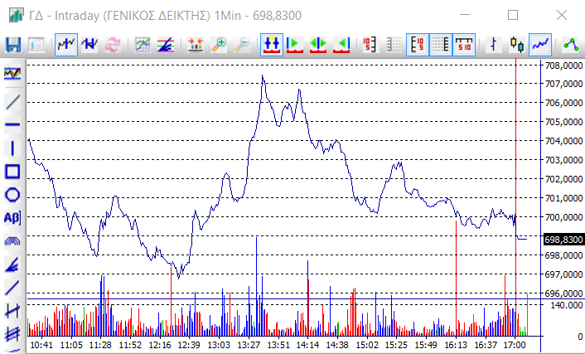Select the fan lines drawing tool
Screen dimensions: 585x354
12,264
